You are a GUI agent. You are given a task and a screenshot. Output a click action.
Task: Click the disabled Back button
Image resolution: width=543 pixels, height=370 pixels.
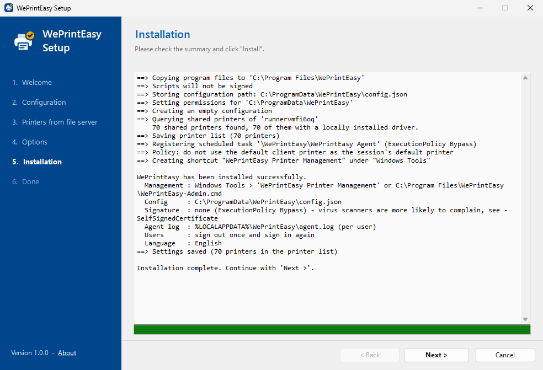[x=370, y=355]
